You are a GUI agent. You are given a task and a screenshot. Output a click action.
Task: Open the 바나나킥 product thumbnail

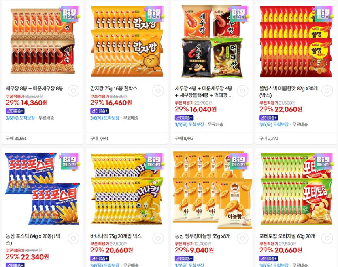tap(127, 189)
